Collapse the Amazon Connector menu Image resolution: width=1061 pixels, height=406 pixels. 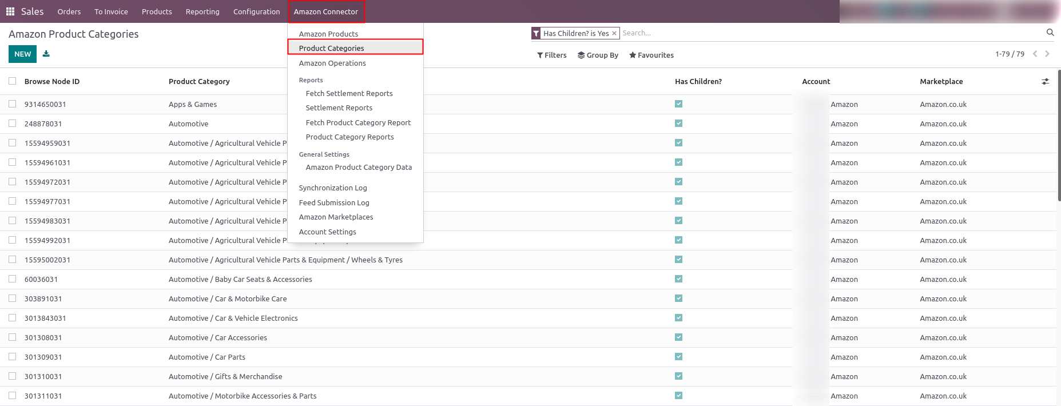coord(326,11)
